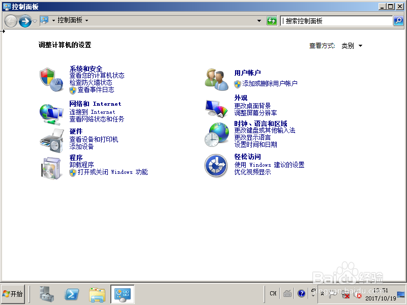Open Server Manager from the taskbar
This screenshot has height=305, width=407.
click(47, 294)
